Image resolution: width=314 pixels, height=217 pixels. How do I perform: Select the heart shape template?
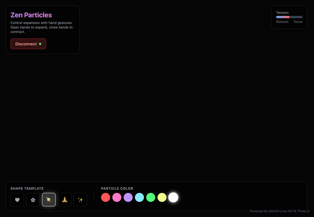pyautogui.click(x=17, y=200)
